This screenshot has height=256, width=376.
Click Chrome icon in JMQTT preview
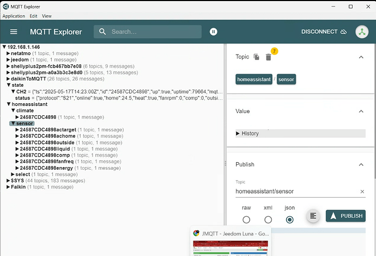(196, 233)
